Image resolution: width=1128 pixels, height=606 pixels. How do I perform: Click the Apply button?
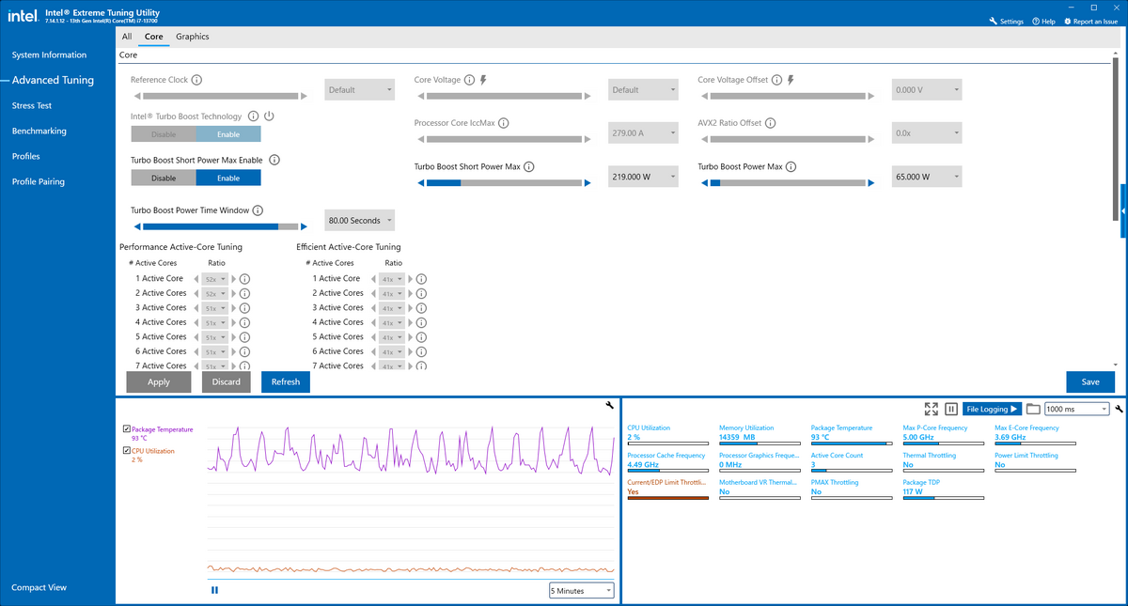(159, 382)
